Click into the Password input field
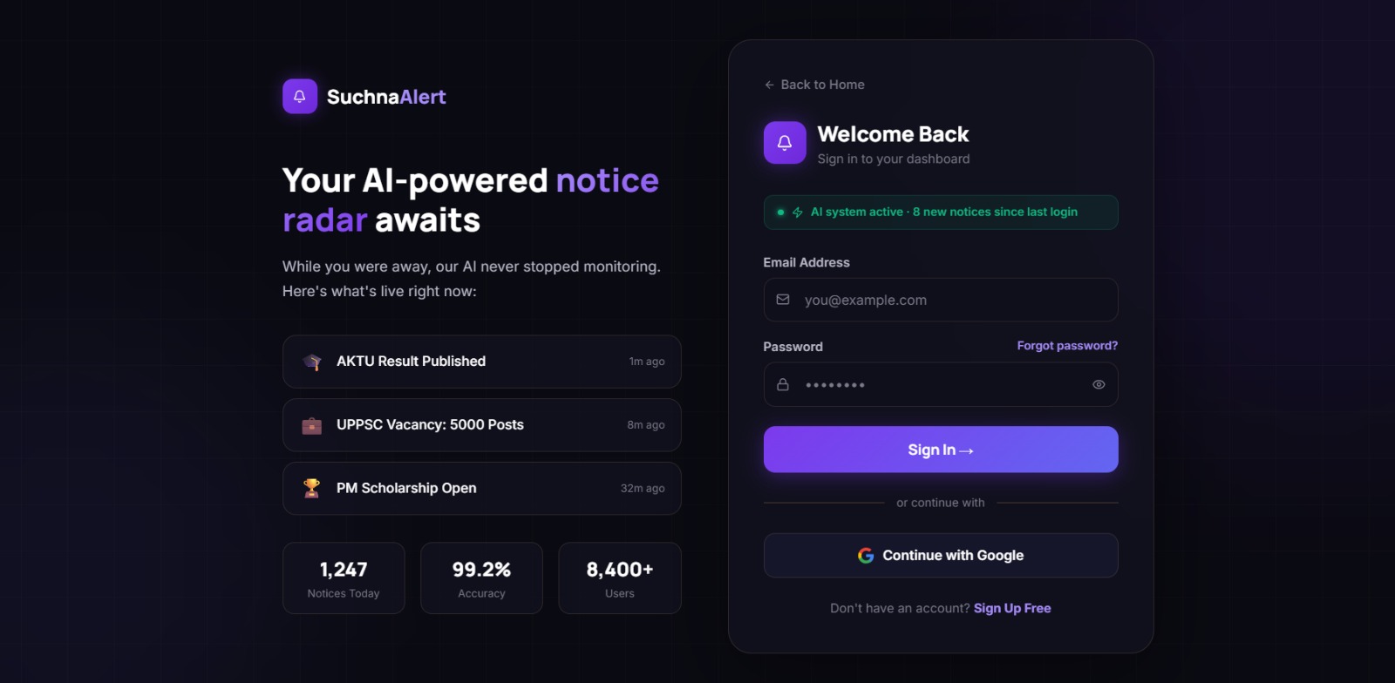This screenshot has width=1395, height=683. pyautogui.click(x=941, y=384)
